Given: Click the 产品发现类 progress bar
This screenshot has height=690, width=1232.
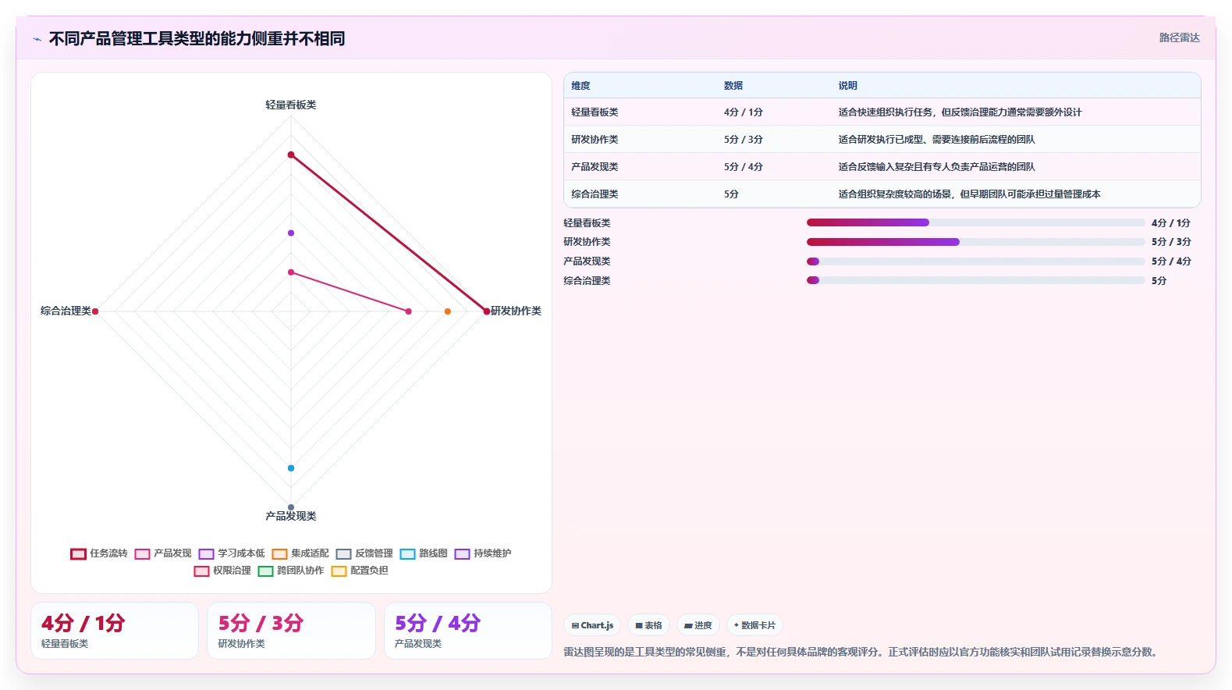Looking at the screenshot, I should [976, 261].
